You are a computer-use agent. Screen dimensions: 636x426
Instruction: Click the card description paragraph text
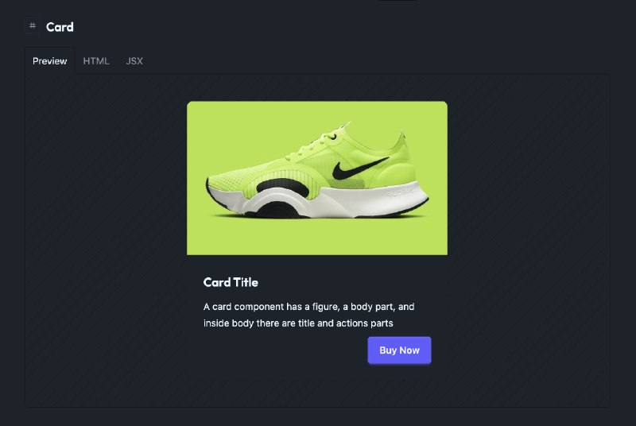308,315
